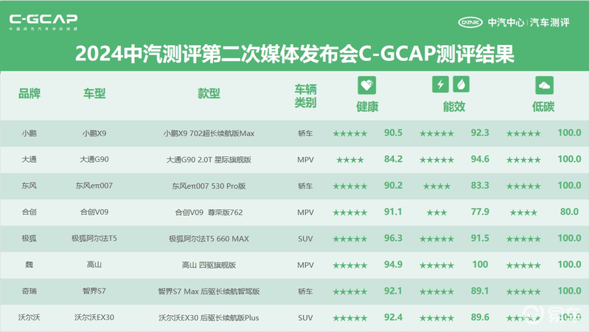The height and width of the screenshot is (332, 590).
Task: Click the efficiency score 92.3
Action: point(480,133)
